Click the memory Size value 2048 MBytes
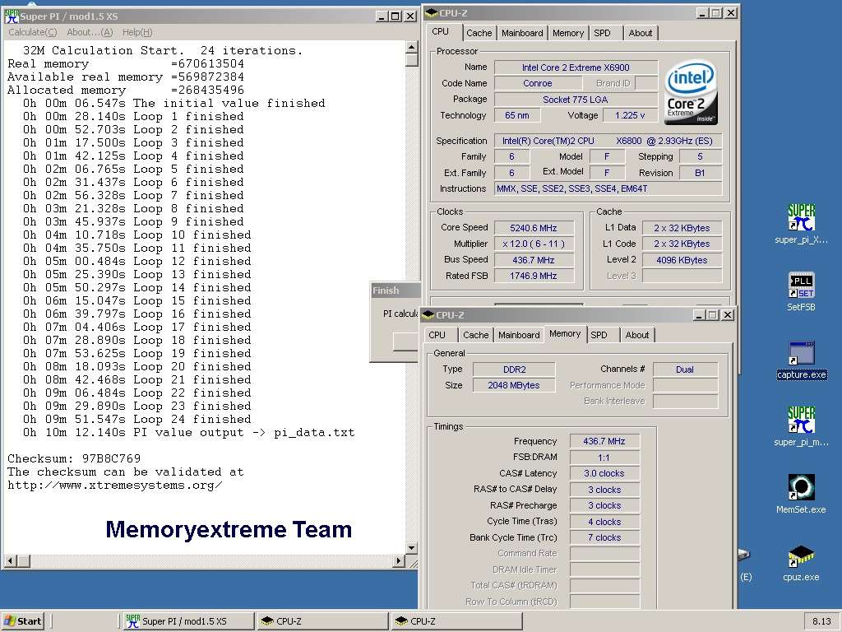The image size is (842, 632). (x=514, y=385)
